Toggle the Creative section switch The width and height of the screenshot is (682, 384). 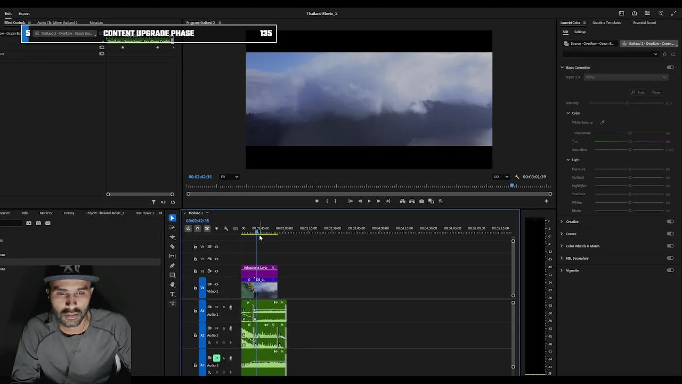[x=670, y=221]
